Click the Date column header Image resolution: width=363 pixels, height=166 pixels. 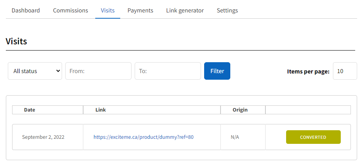tap(30, 110)
